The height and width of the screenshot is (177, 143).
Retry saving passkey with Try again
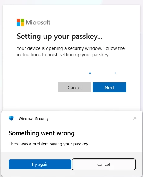tap(40, 164)
